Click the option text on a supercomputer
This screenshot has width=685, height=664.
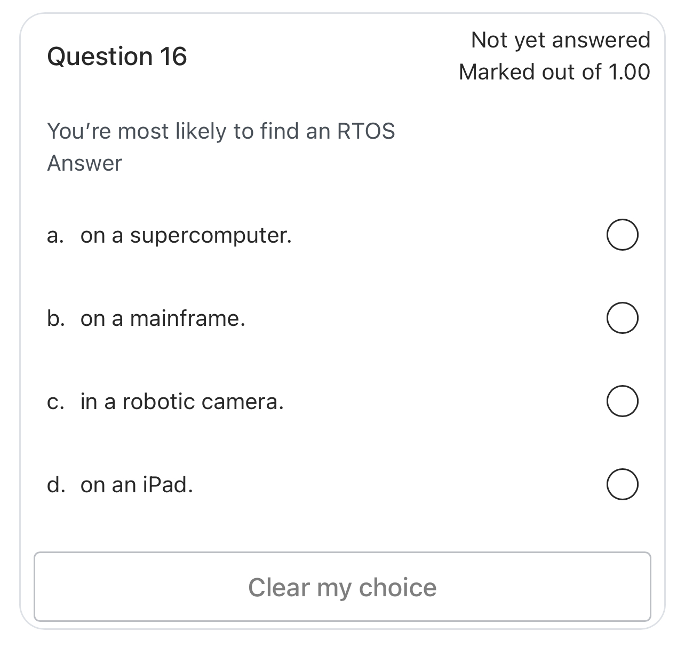coord(186,235)
